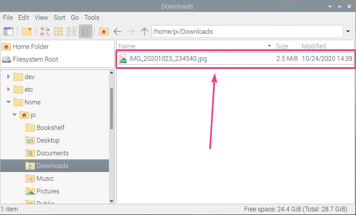Select detailed list view button
This screenshot has height=215, width=356.
(86, 31)
